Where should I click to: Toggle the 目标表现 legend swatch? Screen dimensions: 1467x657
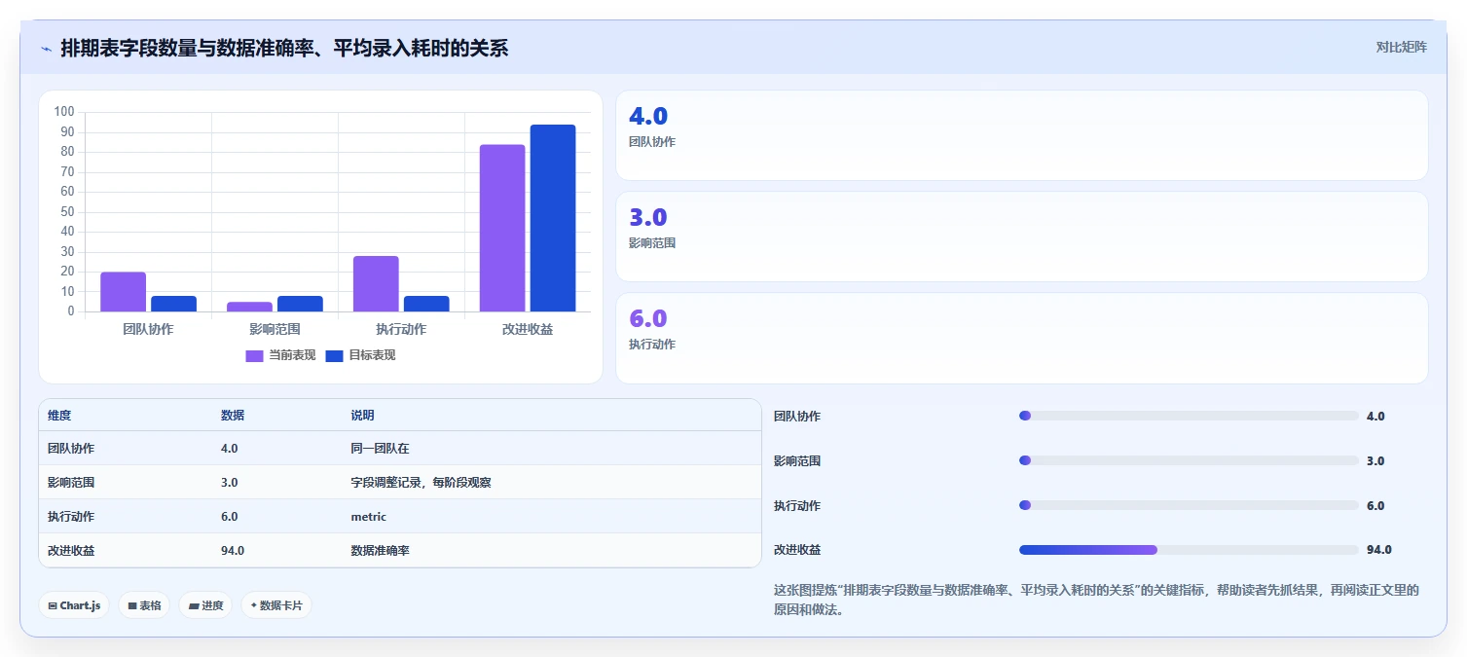coord(334,355)
